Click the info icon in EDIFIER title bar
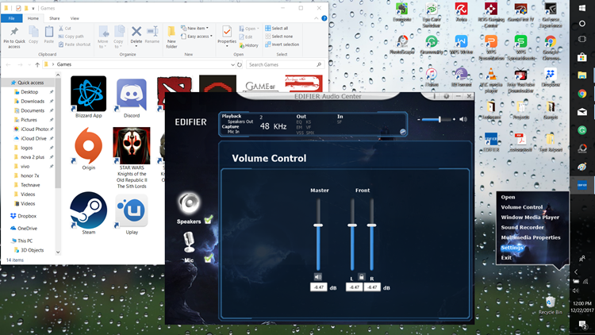The width and height of the screenshot is (595, 335). coord(435,97)
